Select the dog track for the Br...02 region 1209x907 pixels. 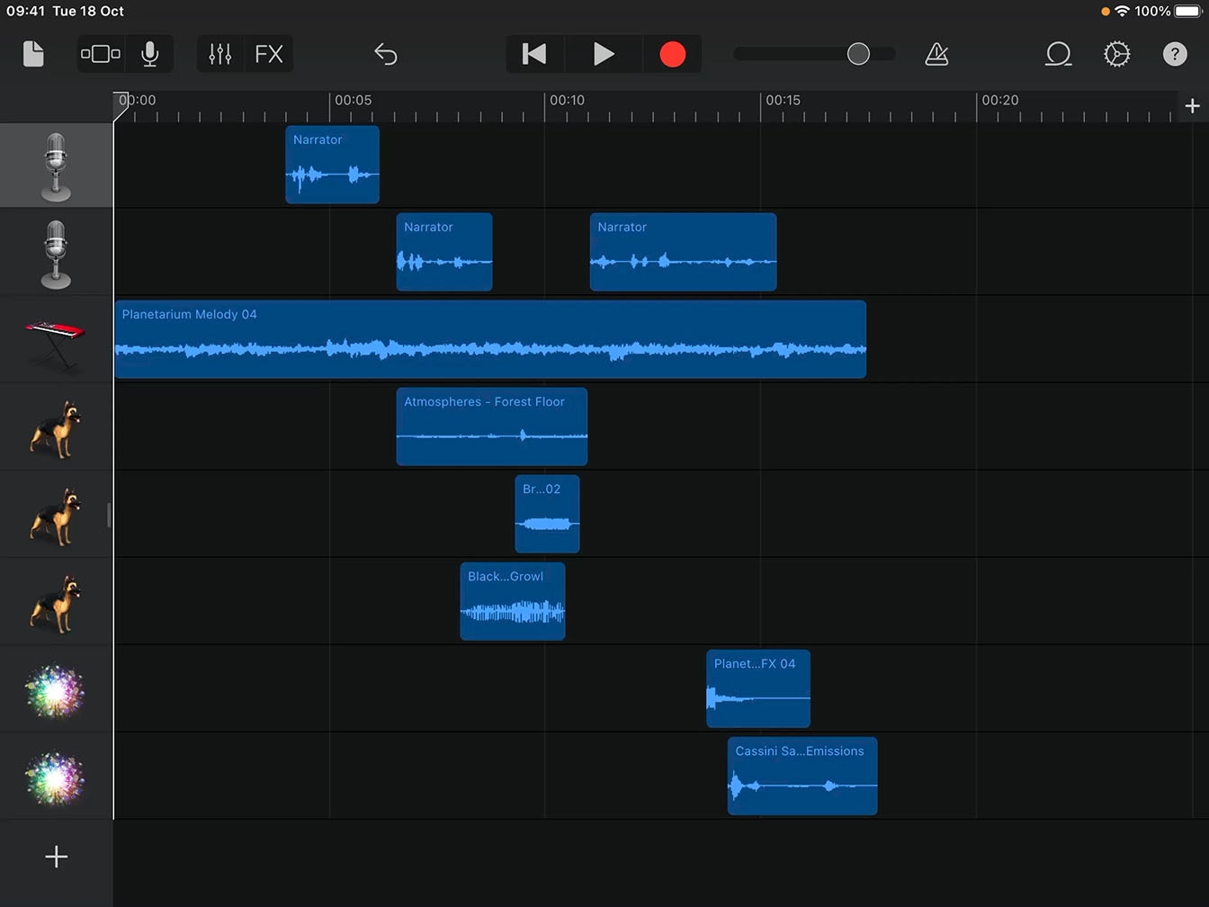pos(56,516)
